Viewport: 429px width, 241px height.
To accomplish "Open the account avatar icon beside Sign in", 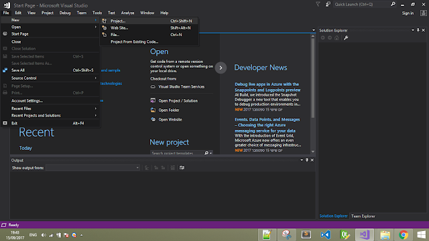I will pos(423,13).
